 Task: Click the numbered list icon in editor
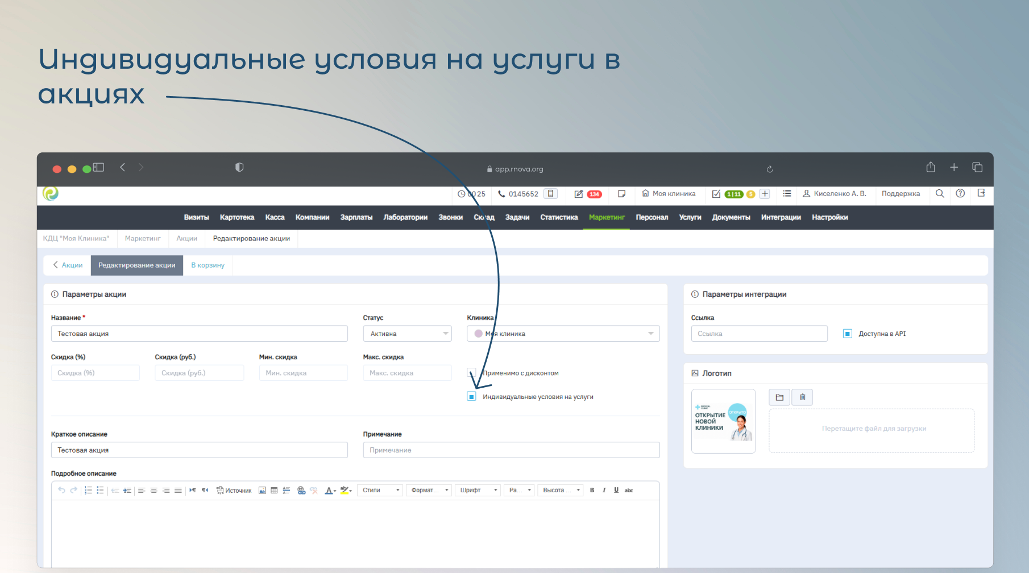point(88,491)
